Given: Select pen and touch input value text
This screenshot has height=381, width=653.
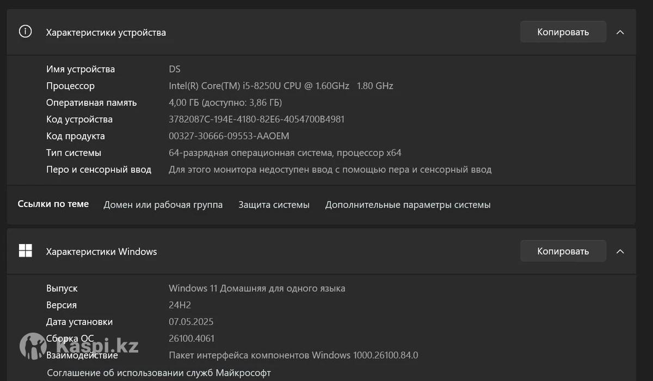Looking at the screenshot, I should (330, 170).
